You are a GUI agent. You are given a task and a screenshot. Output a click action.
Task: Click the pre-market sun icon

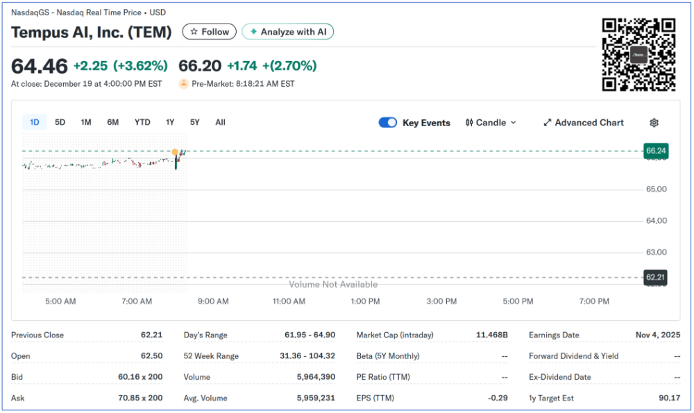coord(183,84)
